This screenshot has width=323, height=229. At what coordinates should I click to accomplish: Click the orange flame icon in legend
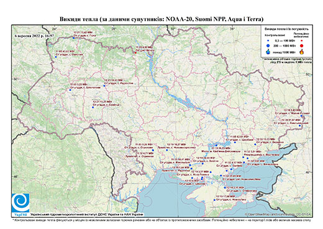[302, 52]
